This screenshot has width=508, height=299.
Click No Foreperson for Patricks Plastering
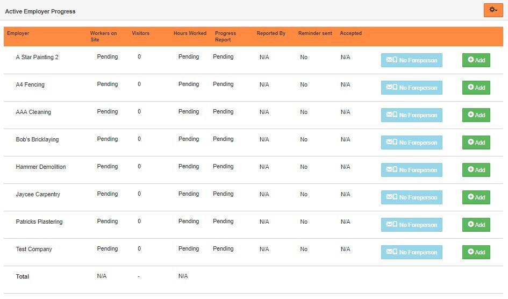[x=411, y=225]
